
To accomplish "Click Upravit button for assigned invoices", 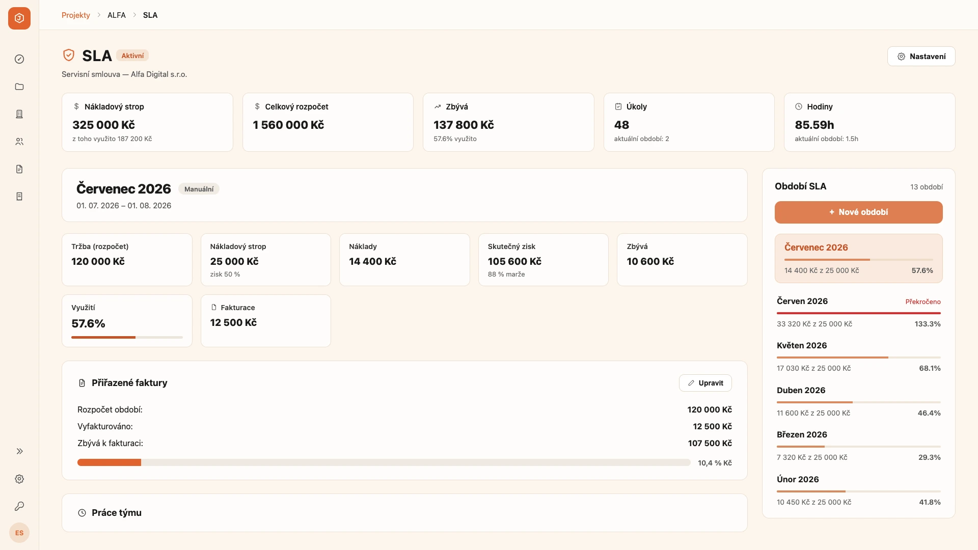I will point(705,383).
